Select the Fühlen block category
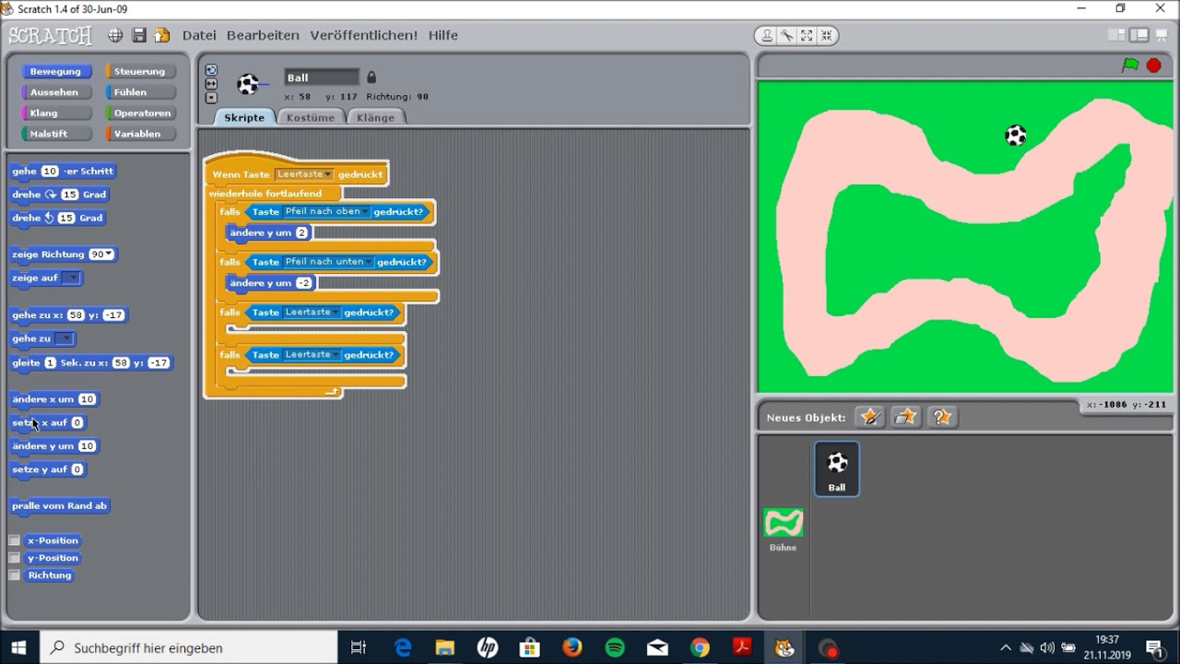The image size is (1180, 664). [140, 92]
